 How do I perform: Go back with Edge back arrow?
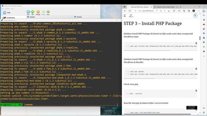[x=125, y=11]
